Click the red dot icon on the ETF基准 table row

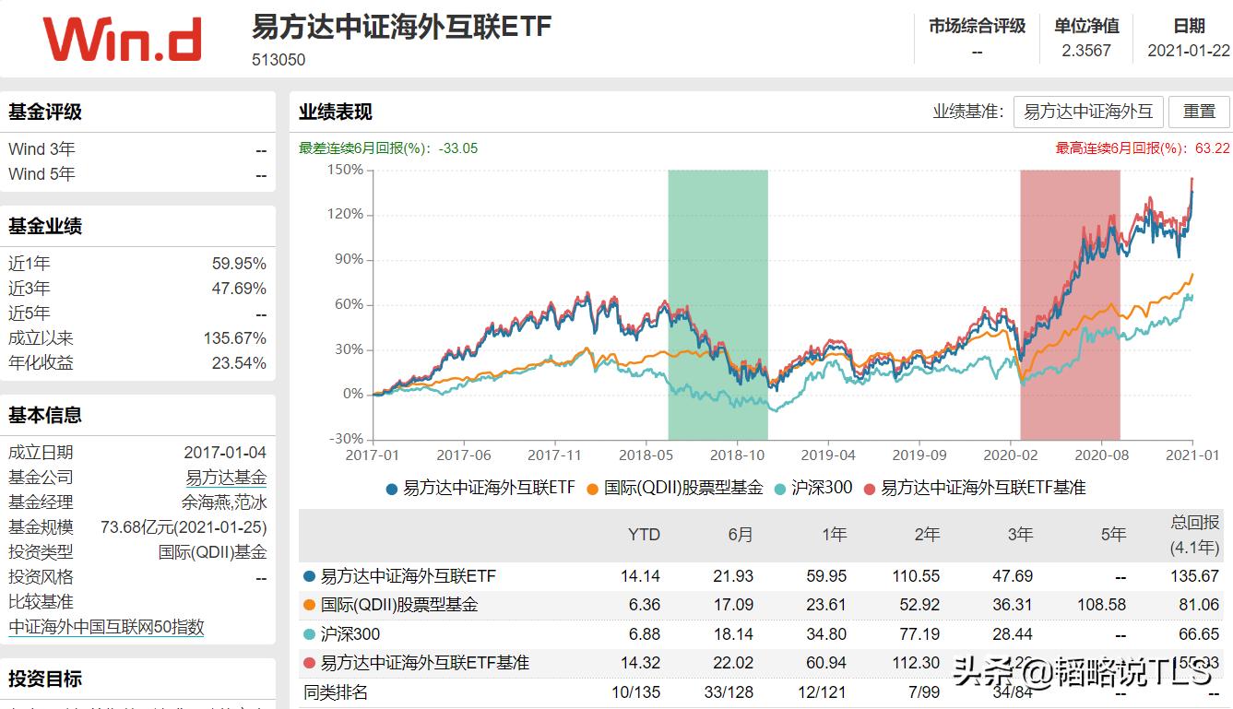[x=311, y=663]
